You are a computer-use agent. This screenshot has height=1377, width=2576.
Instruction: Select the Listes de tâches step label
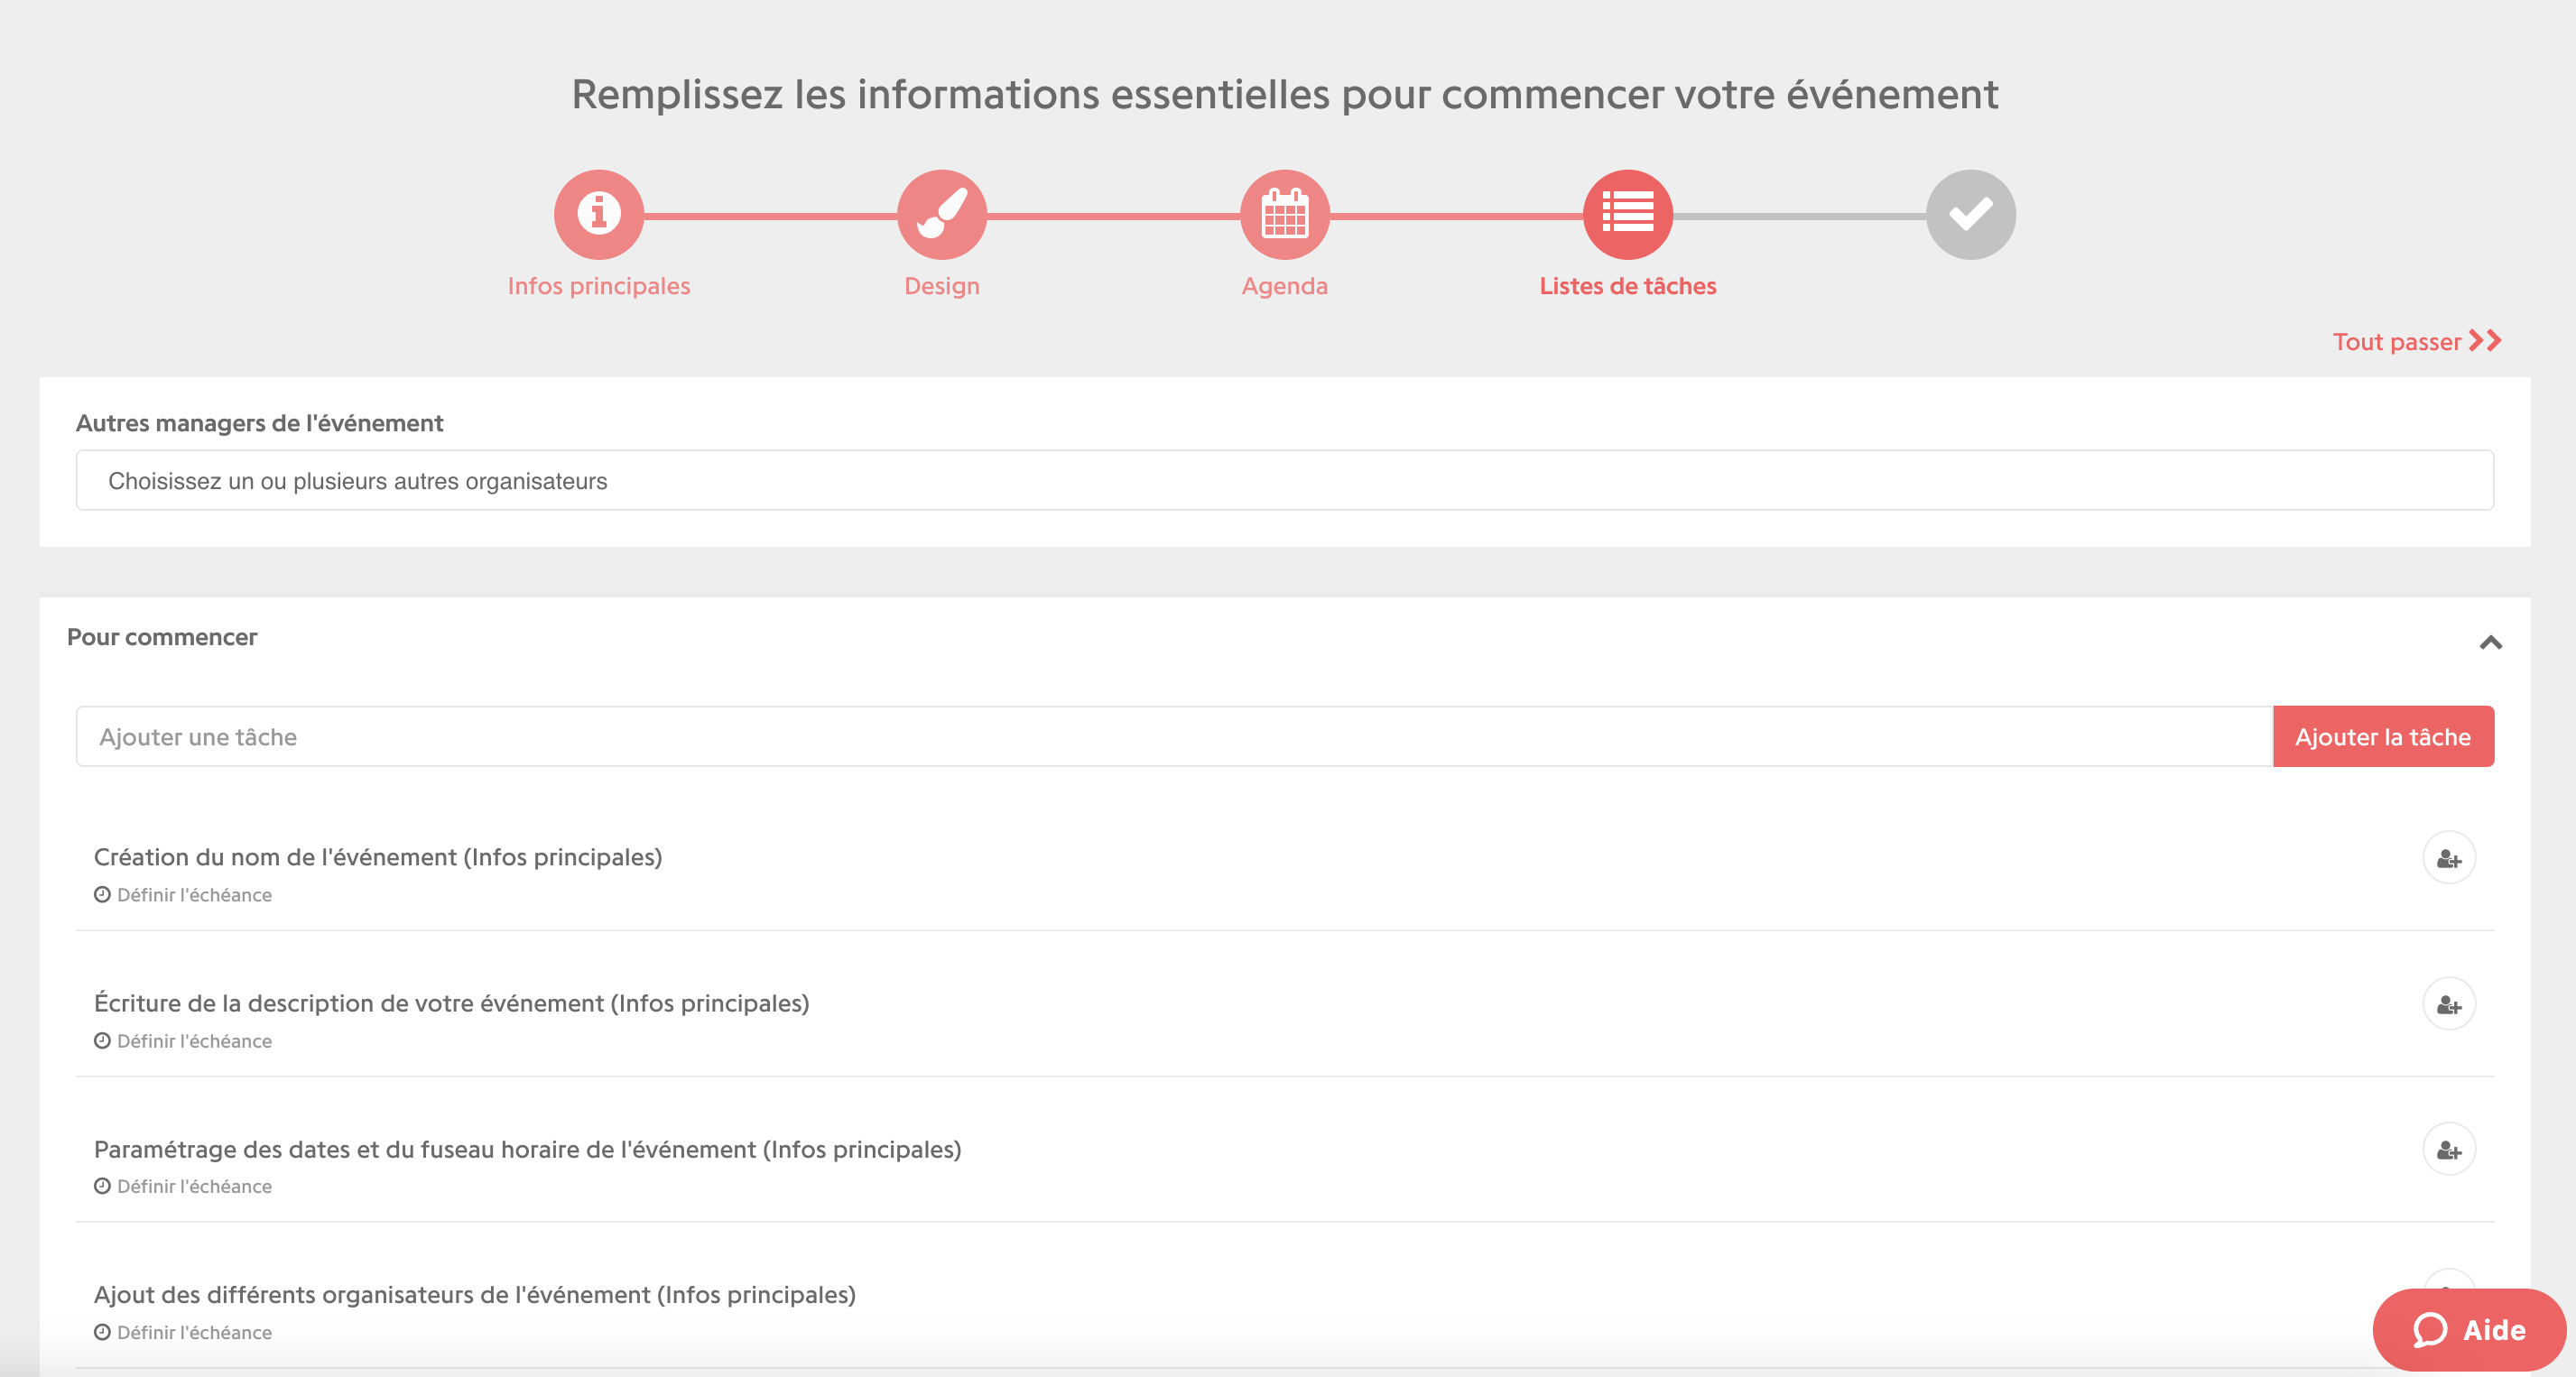[1628, 286]
